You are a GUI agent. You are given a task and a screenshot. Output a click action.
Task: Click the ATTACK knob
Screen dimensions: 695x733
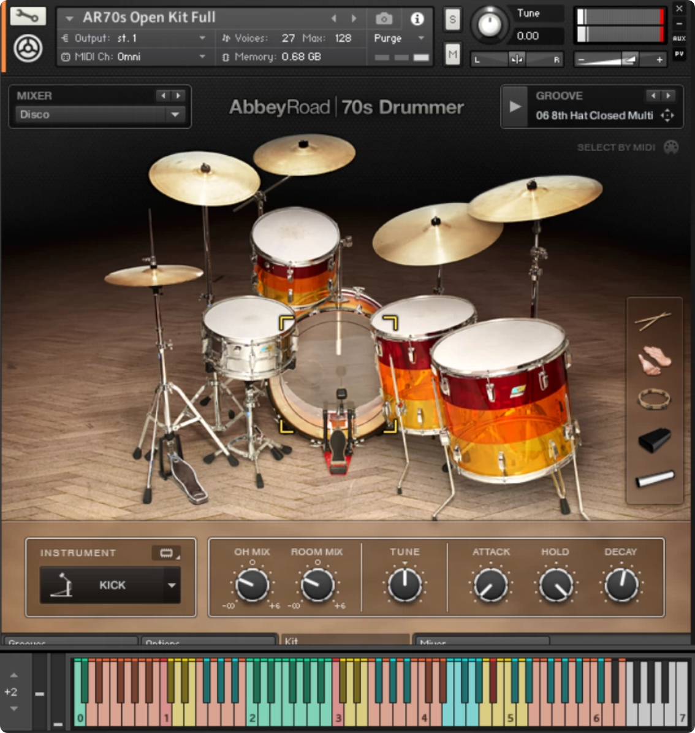490,585
